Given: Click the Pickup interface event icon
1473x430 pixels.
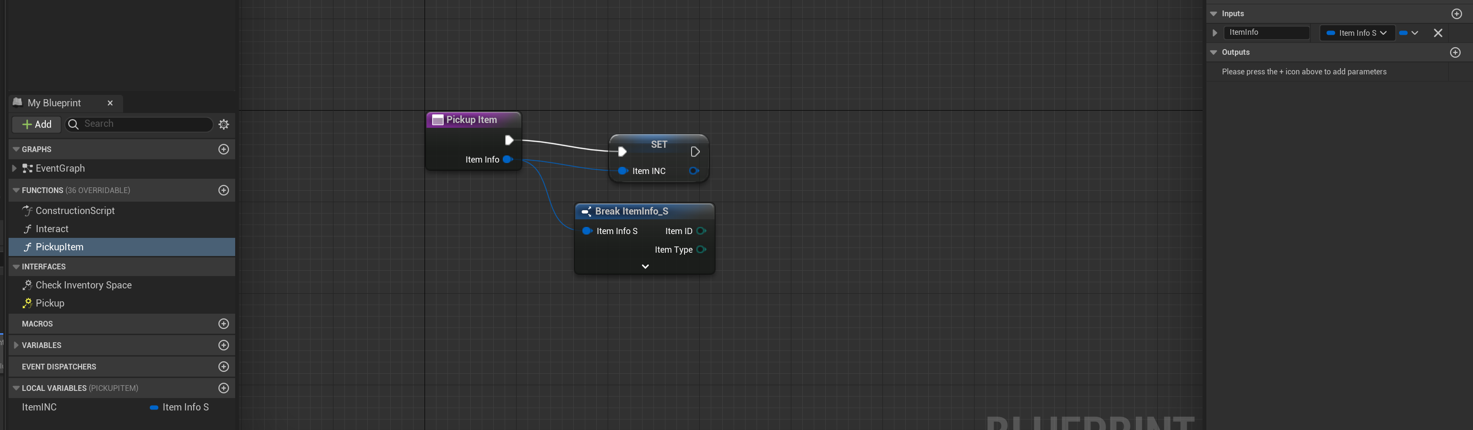Looking at the screenshot, I should click(x=27, y=303).
